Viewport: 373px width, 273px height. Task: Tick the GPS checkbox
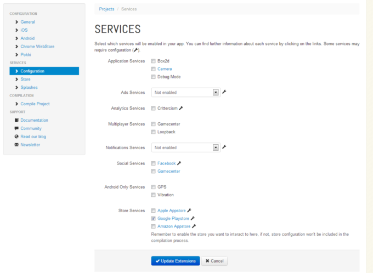(x=154, y=187)
